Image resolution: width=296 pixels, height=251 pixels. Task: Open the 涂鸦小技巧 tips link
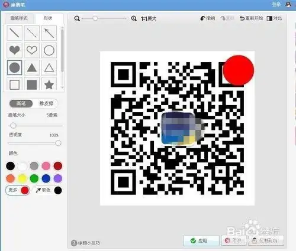coord(89,243)
